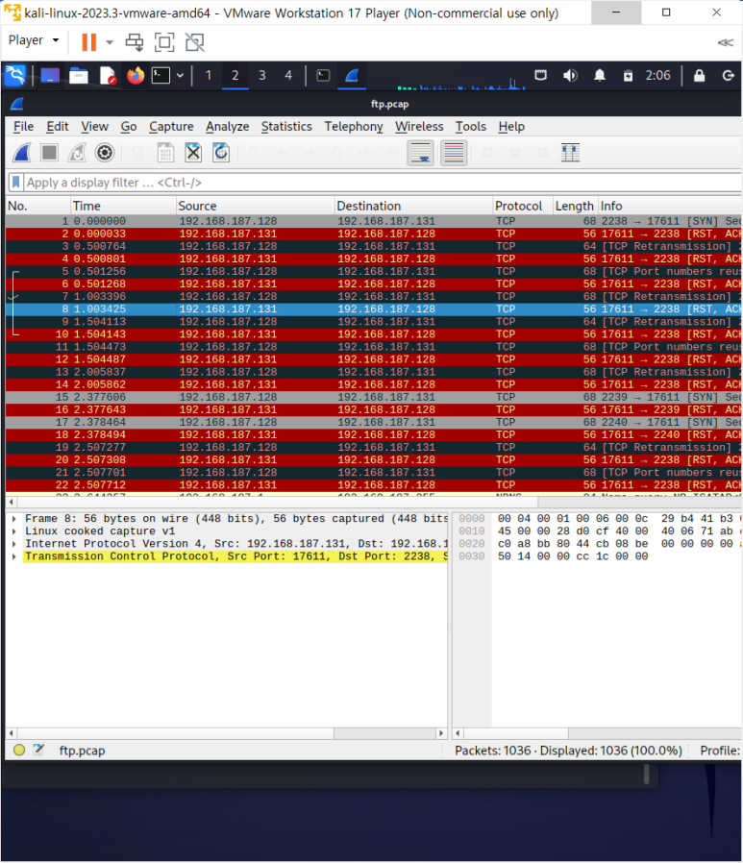Restart current capture icon
Viewport: 743px width, 863px height.
[77, 153]
